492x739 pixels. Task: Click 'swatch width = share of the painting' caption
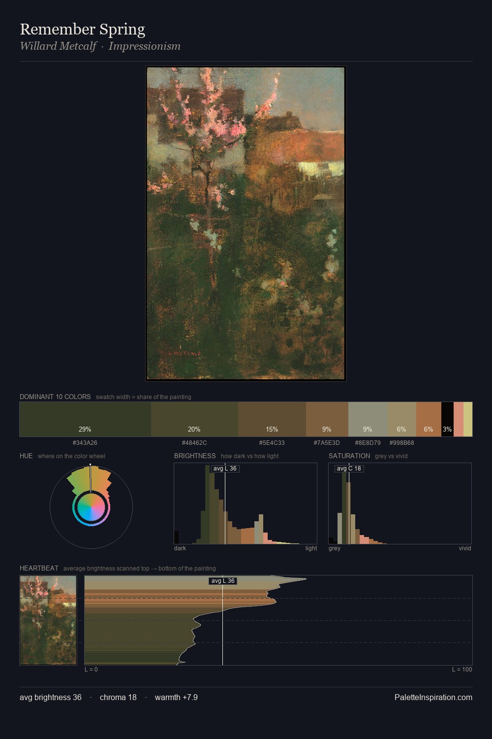click(144, 397)
